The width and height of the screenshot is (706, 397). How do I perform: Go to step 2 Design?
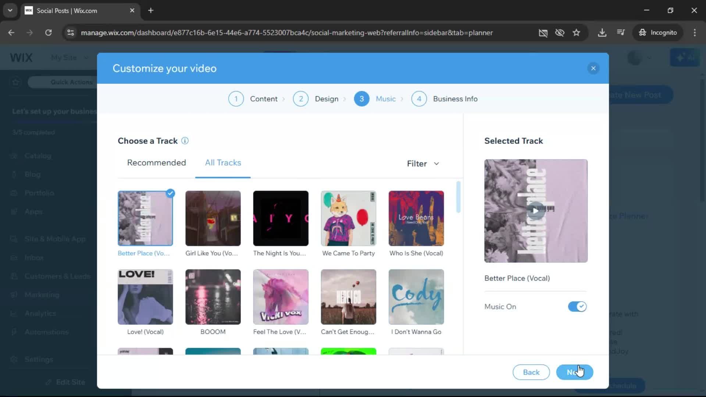[316, 99]
